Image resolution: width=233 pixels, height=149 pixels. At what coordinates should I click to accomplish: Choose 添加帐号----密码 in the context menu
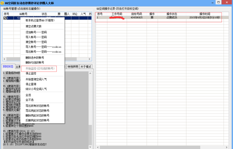[36, 32]
